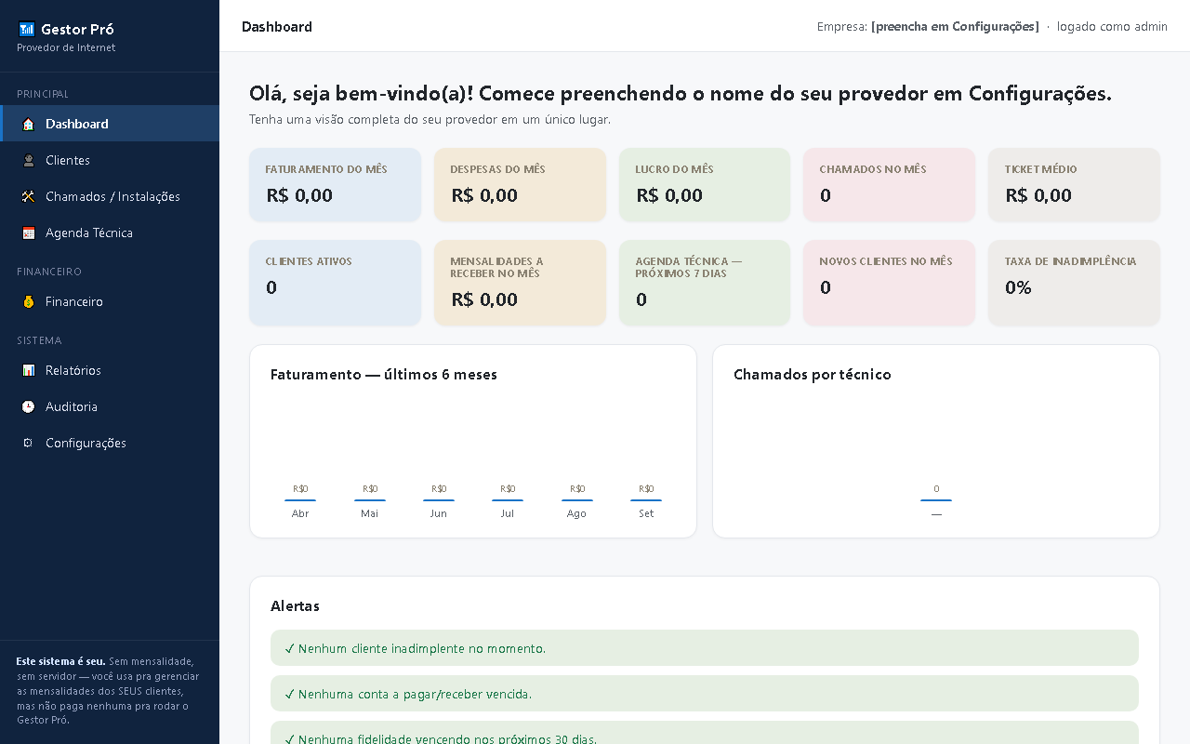
Task: Click the Set bar in the Faturamento chart
Action: click(646, 500)
